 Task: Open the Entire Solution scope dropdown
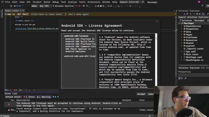click(x=13, y=97)
